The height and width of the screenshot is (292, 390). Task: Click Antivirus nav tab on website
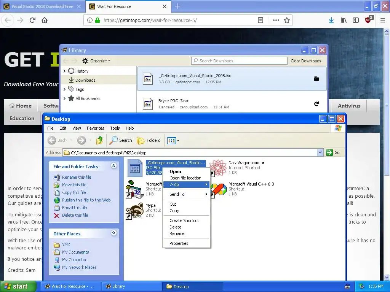(x=349, y=106)
